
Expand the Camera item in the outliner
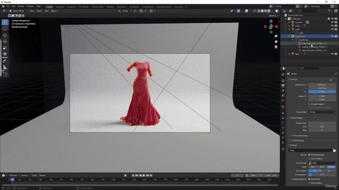tap(289, 22)
